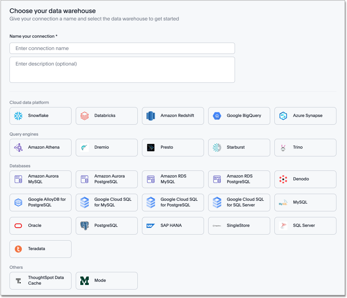Image resolution: width=347 pixels, height=298 pixels.
Task: Choose the ThoughtSpot Data Cache option
Action: 41,281
